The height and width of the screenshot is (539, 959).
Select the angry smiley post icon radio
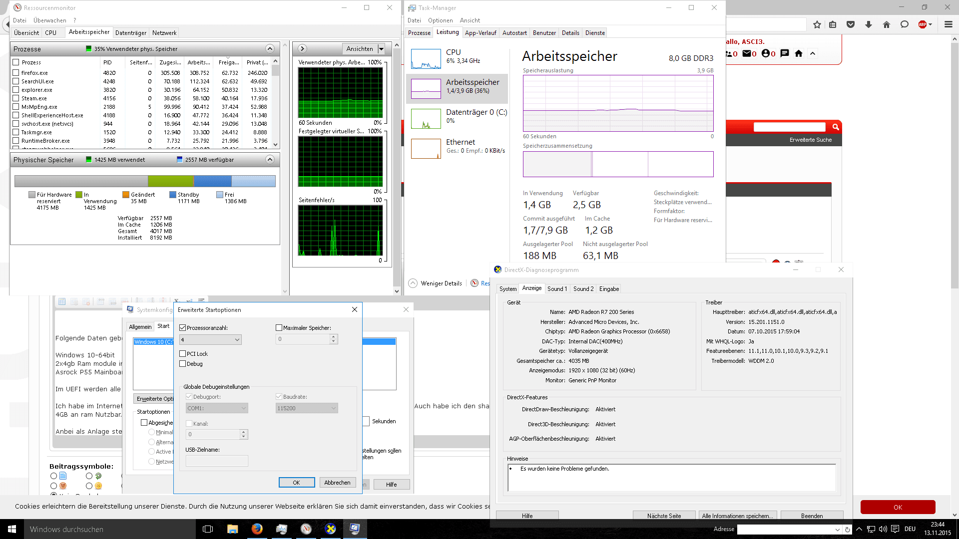pyautogui.click(x=53, y=486)
